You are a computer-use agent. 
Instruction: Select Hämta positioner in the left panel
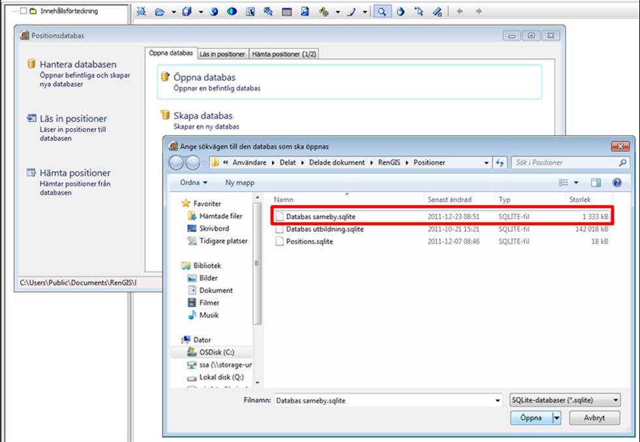point(69,182)
